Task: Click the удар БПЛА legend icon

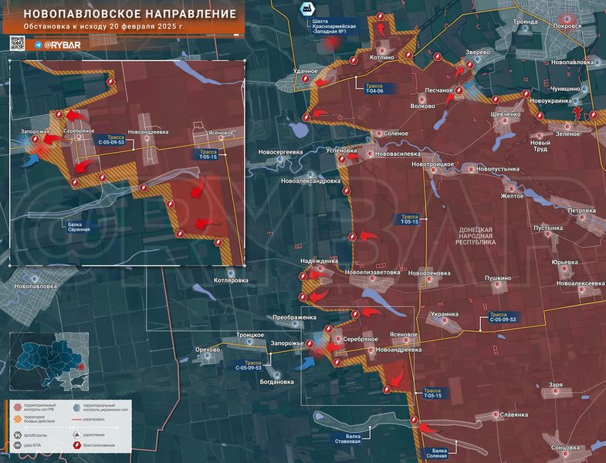Action: tap(17, 446)
